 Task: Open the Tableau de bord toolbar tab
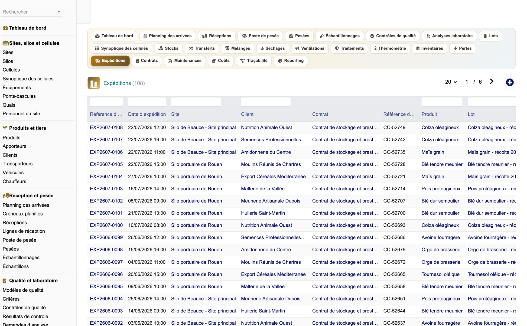point(114,36)
